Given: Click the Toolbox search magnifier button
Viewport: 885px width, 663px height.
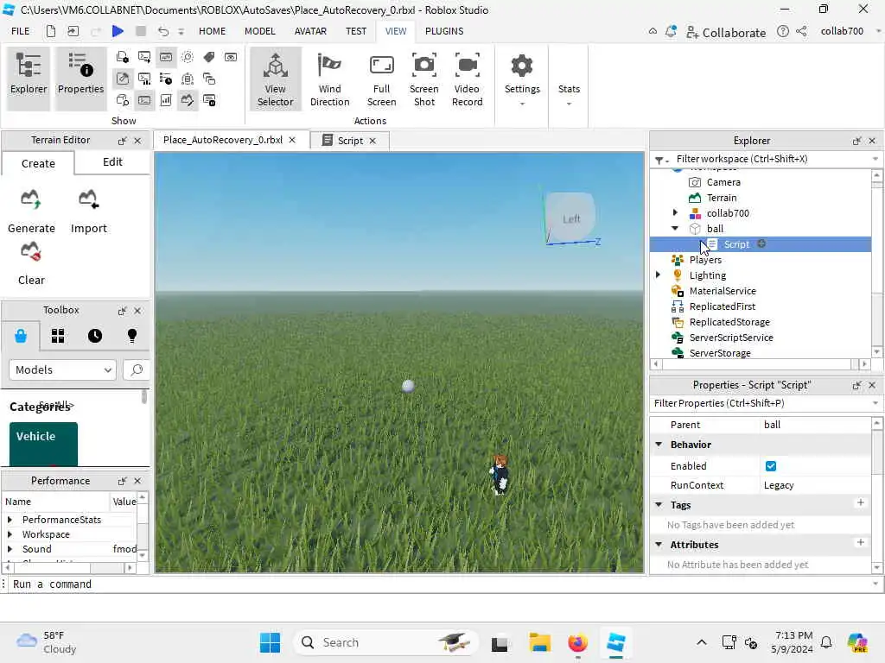Looking at the screenshot, I should pos(136,369).
